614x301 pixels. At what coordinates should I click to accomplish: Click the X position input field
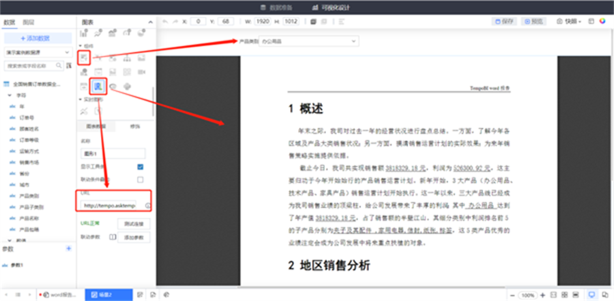(198, 22)
